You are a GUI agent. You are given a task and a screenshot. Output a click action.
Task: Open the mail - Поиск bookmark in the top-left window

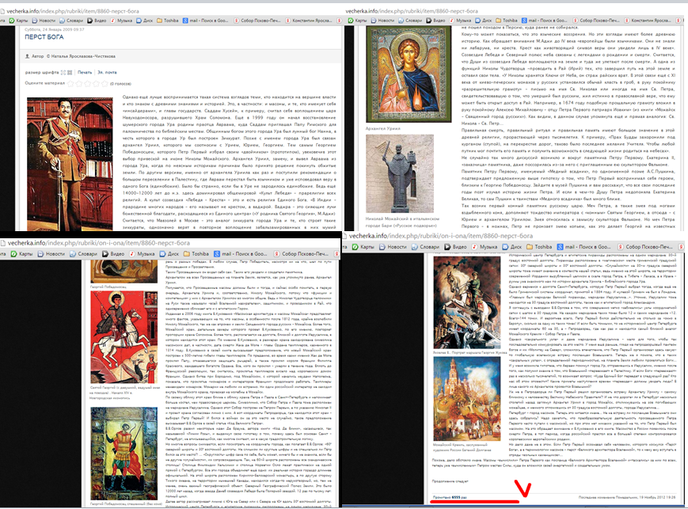[206, 21]
